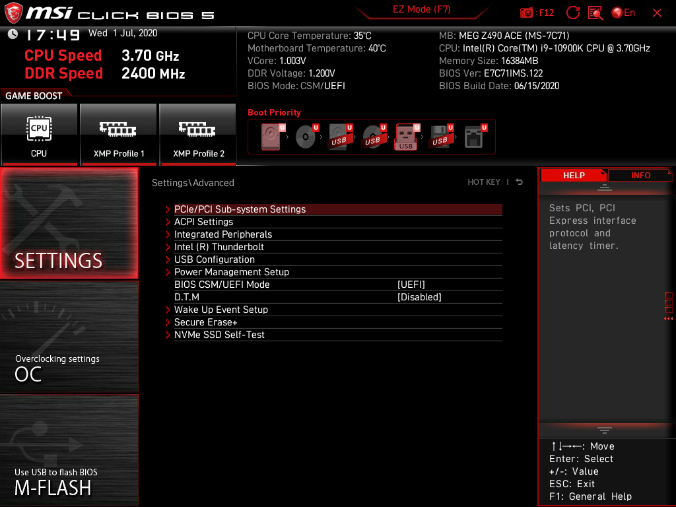Select the hard drive boot priority icon
Image resolution: width=676 pixels, height=507 pixels.
271,137
